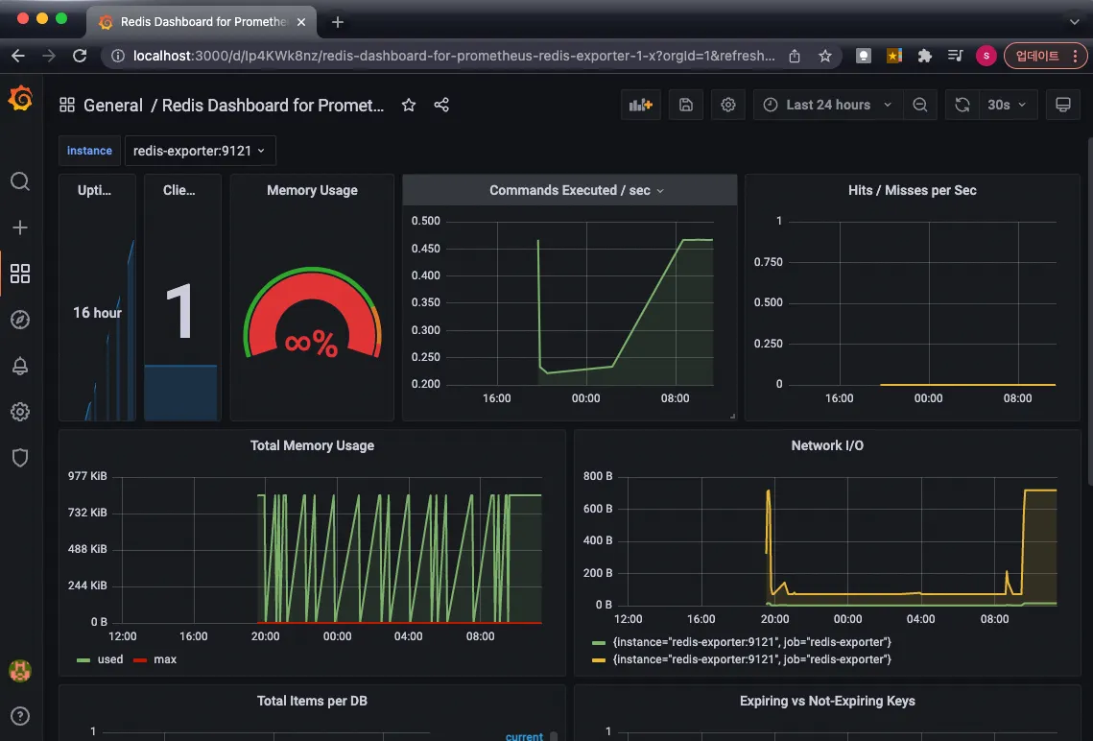Open the Explore compass icon
Screen dimensions: 1093x741
point(20,320)
